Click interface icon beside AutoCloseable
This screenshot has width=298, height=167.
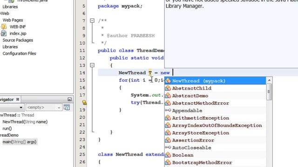(168, 148)
